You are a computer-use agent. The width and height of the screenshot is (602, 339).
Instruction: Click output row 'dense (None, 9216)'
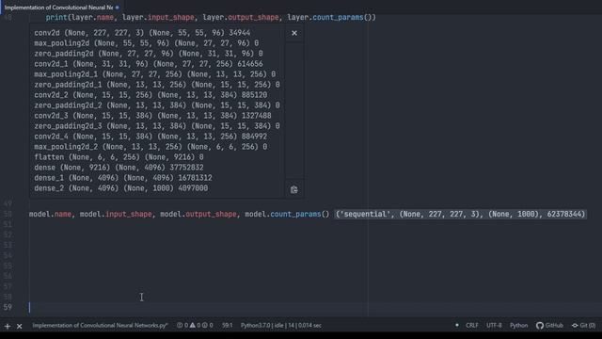[x=119, y=168]
